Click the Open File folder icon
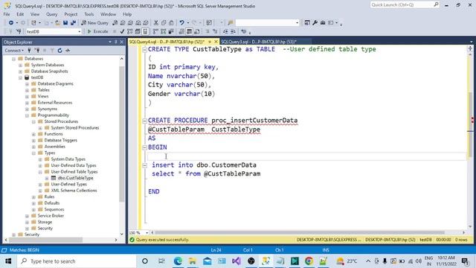The height and width of the screenshot is (268, 476). pyautogui.click(x=58, y=23)
